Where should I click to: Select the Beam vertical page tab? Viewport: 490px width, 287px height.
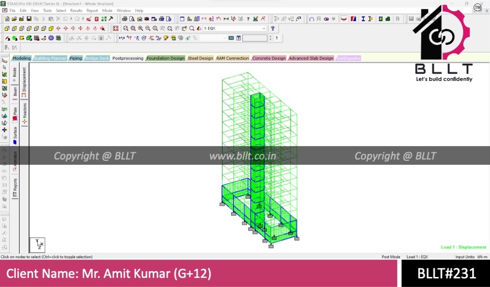pos(15,93)
